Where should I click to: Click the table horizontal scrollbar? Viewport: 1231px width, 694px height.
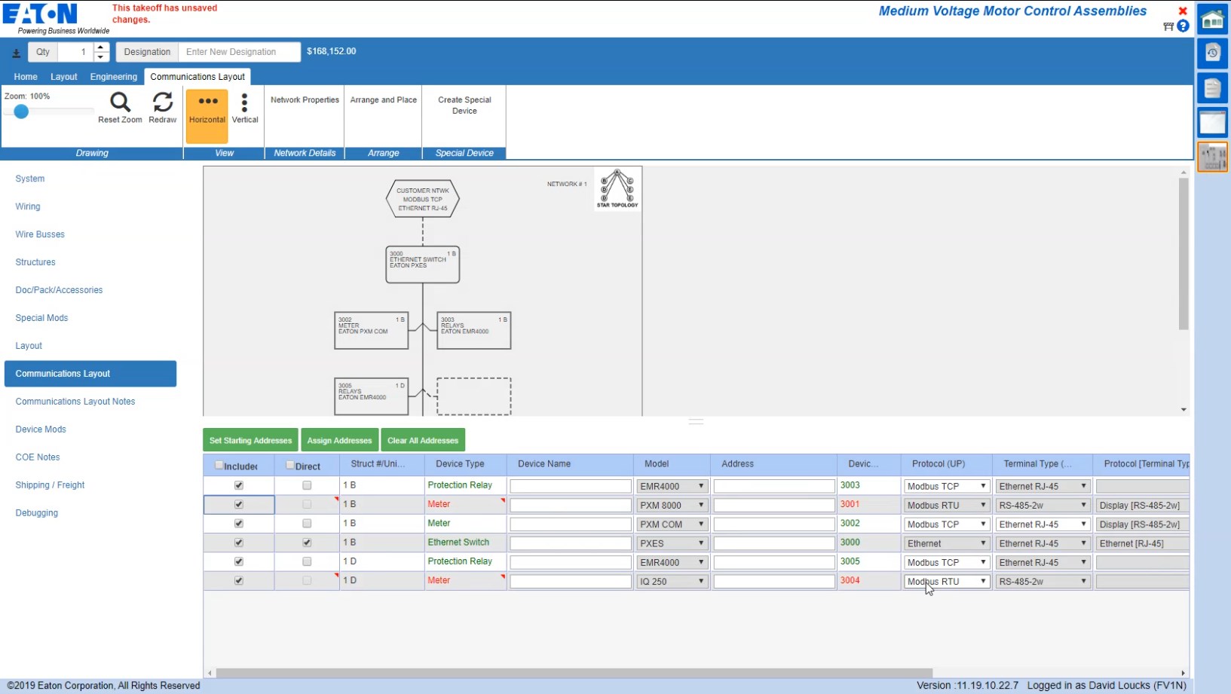pos(574,673)
